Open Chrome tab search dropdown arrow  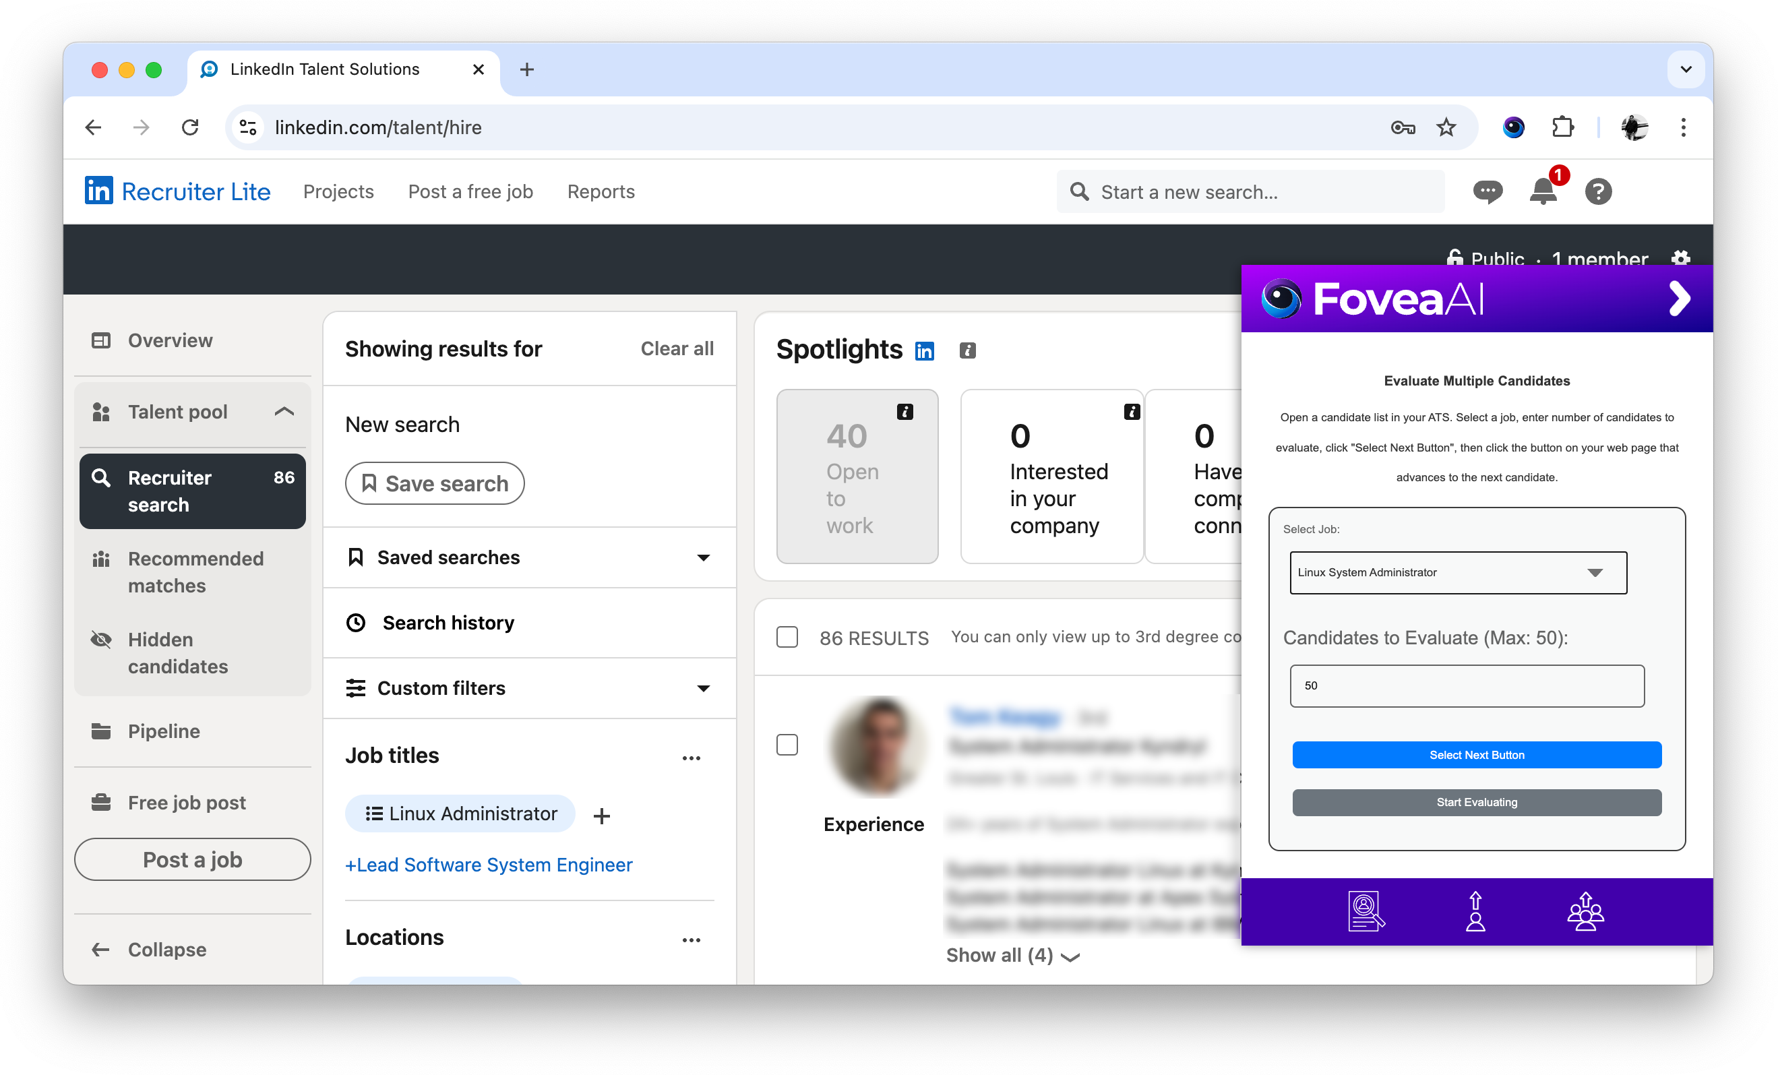tap(1686, 69)
